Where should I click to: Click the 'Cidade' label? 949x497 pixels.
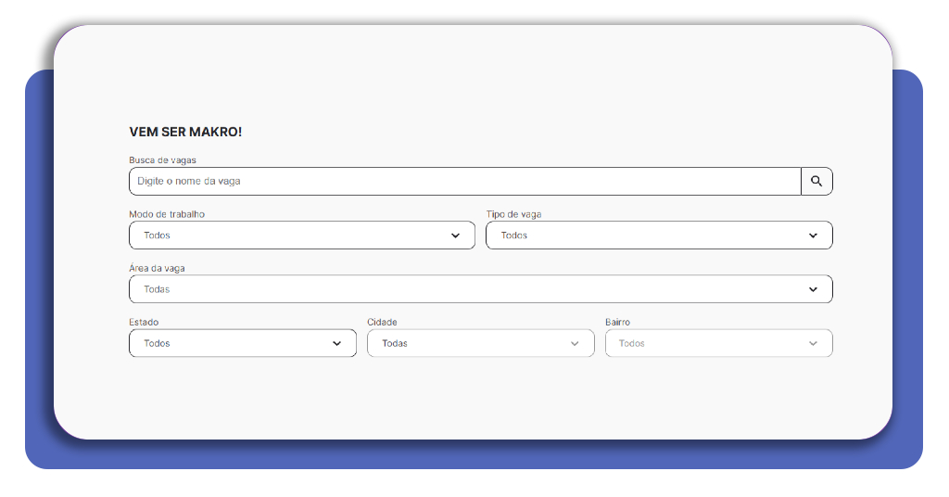pos(382,322)
